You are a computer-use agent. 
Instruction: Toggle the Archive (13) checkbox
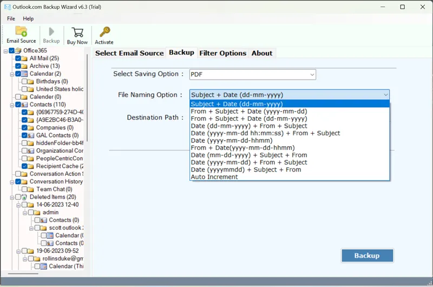click(x=18, y=66)
